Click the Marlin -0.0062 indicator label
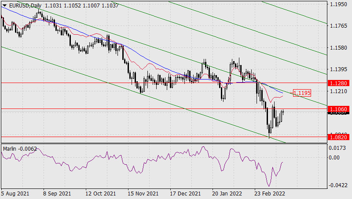The height and width of the screenshot is (199, 352). [20, 149]
